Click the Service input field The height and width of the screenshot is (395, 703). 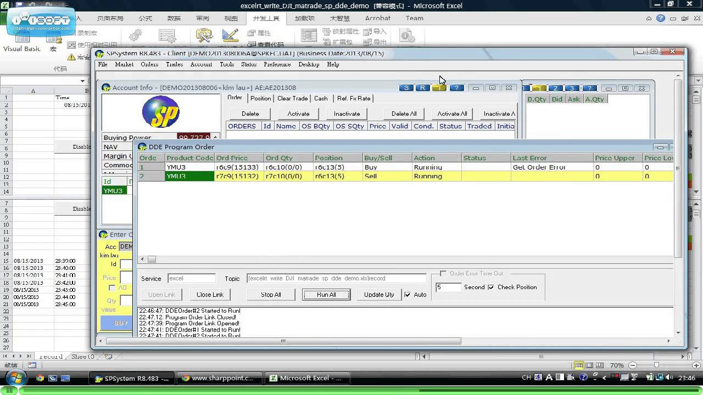[191, 278]
